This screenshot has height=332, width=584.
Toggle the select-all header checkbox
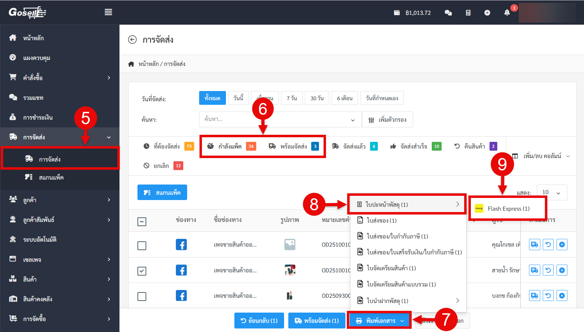tap(142, 222)
